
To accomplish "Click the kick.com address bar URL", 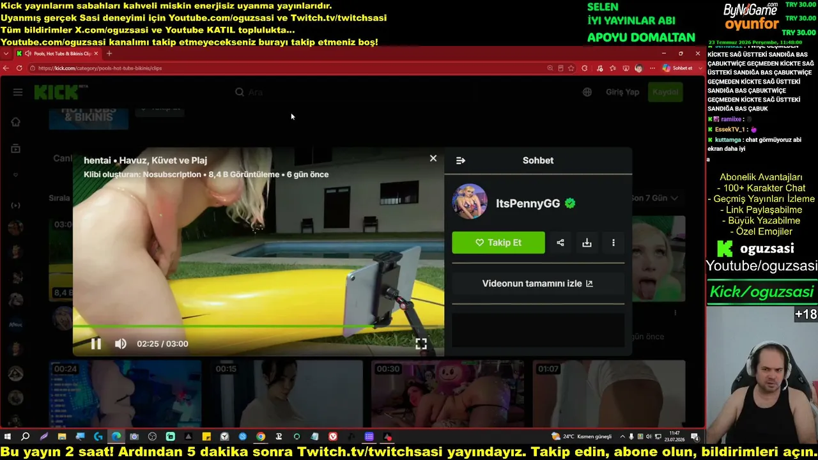I will (100, 68).
